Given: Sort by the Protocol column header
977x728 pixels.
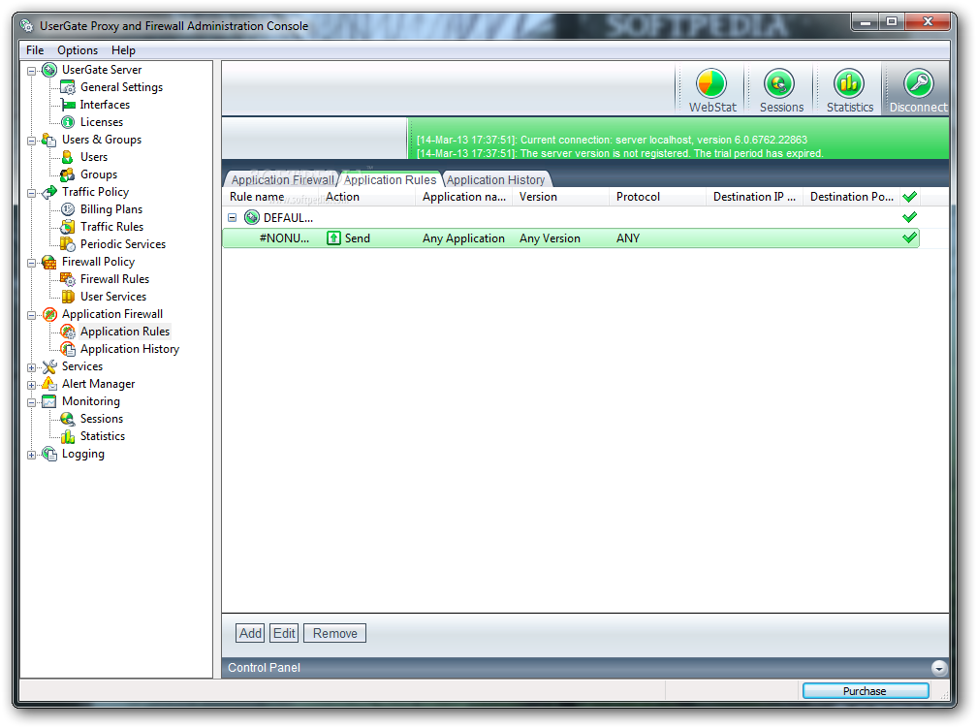Looking at the screenshot, I should point(657,197).
